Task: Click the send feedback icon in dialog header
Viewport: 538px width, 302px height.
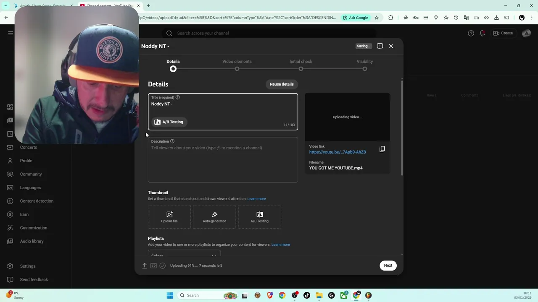Action: [380, 46]
